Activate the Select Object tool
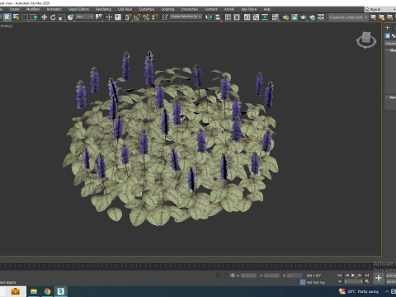Image resolution: width=396 pixels, height=297 pixels. (7, 17)
